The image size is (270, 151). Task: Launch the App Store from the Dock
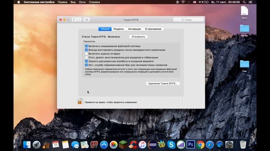tap(104, 145)
